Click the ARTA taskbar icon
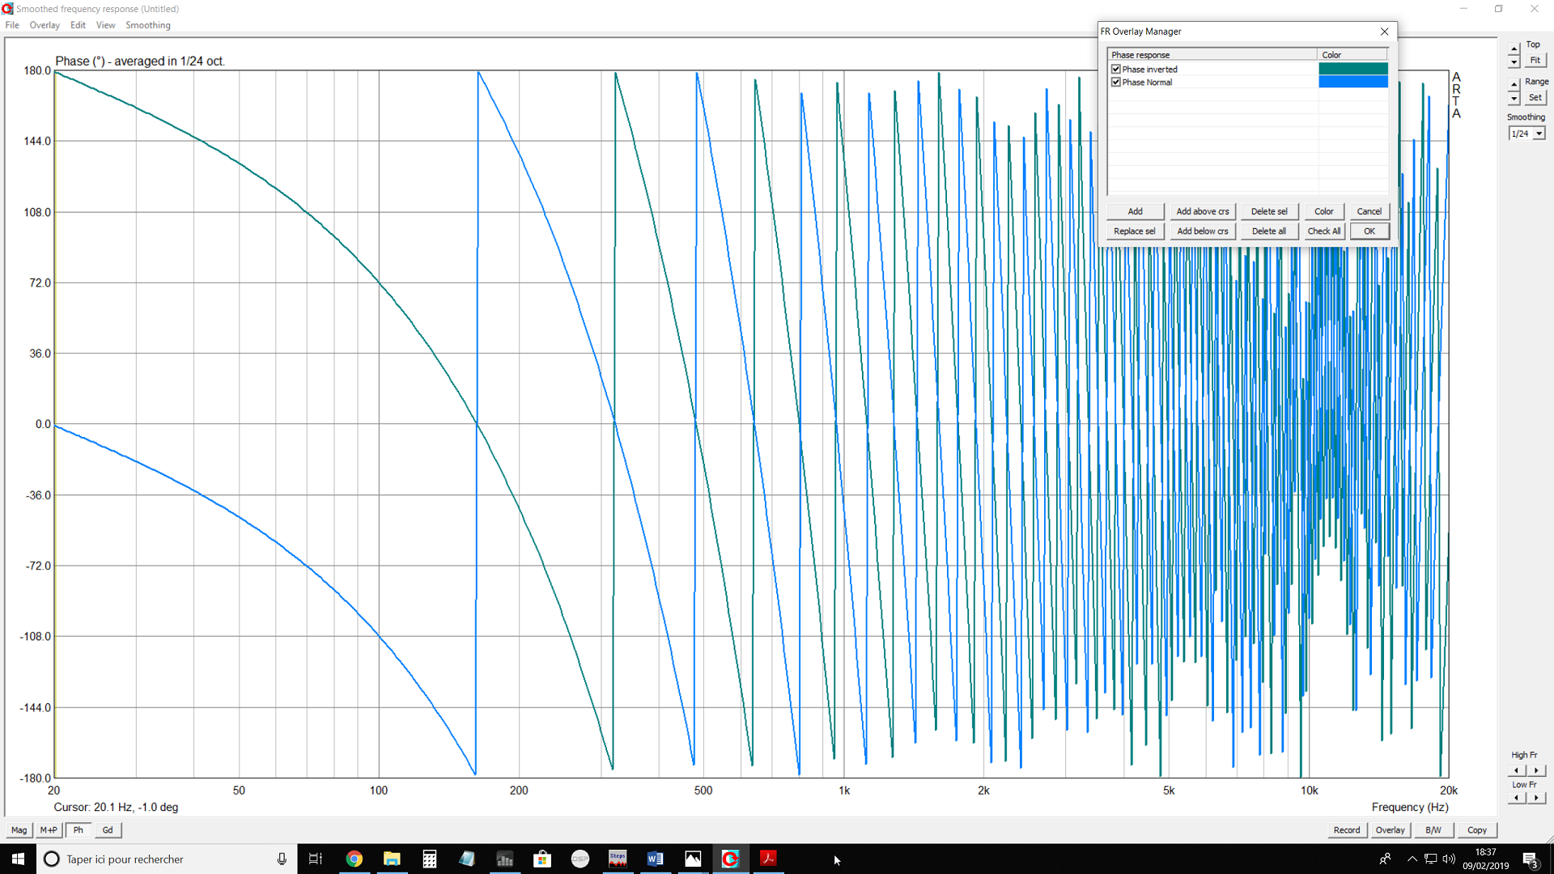This screenshot has height=874, width=1554. tap(730, 859)
